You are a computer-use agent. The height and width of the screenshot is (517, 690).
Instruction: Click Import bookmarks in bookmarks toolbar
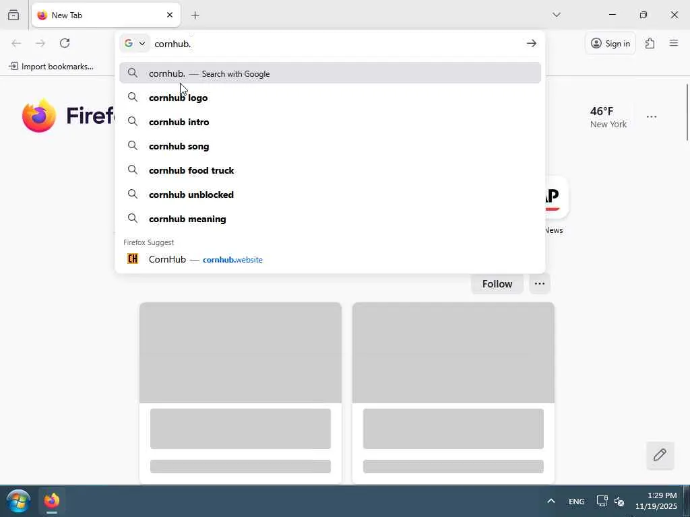coord(51,67)
